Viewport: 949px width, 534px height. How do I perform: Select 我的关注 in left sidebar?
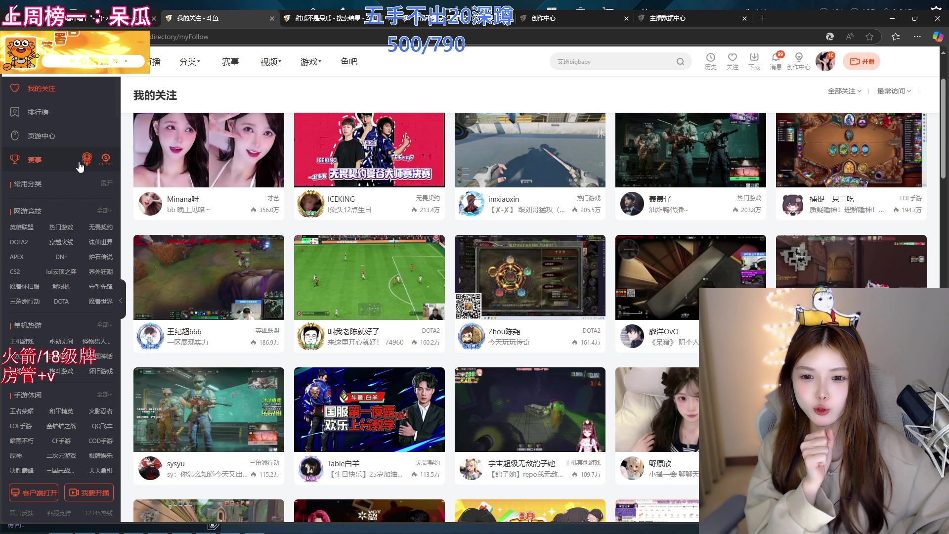[x=60, y=89]
